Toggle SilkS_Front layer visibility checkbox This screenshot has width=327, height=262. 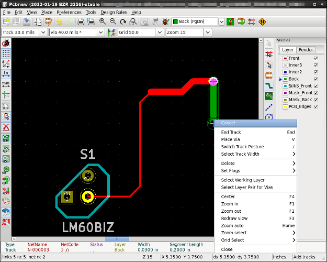(316, 86)
